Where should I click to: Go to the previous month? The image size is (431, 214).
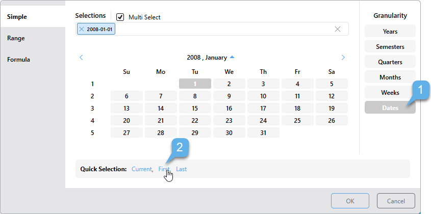coord(81,58)
